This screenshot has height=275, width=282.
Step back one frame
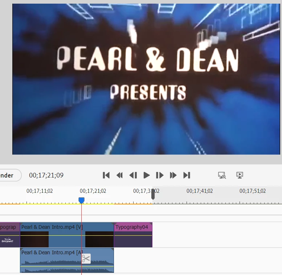tap(133, 175)
